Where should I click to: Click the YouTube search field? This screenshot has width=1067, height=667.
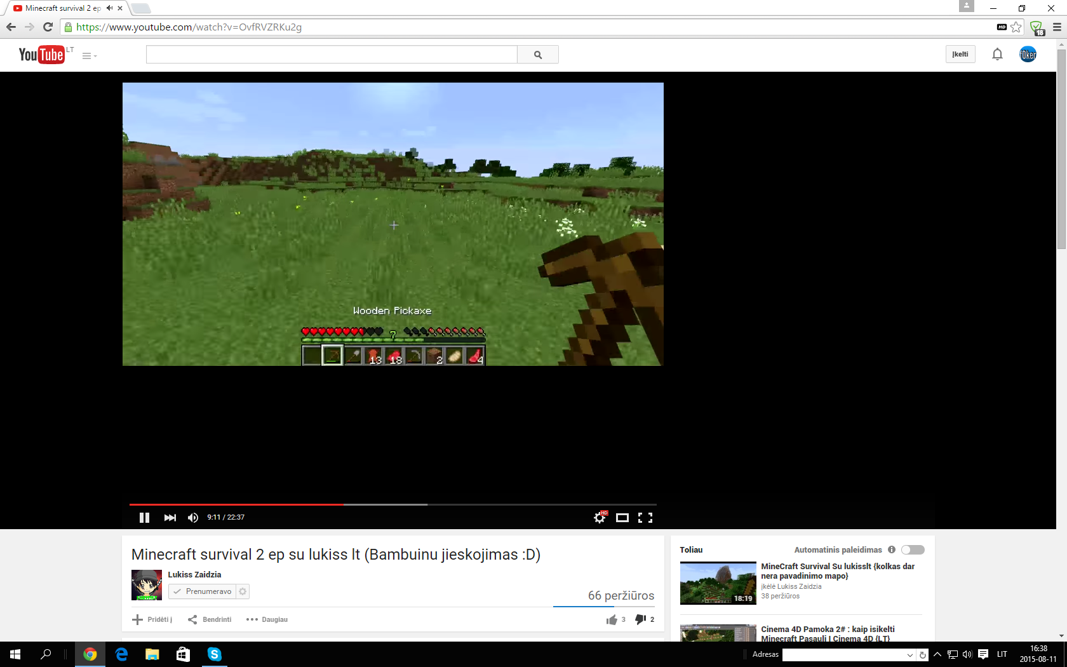pyautogui.click(x=332, y=55)
